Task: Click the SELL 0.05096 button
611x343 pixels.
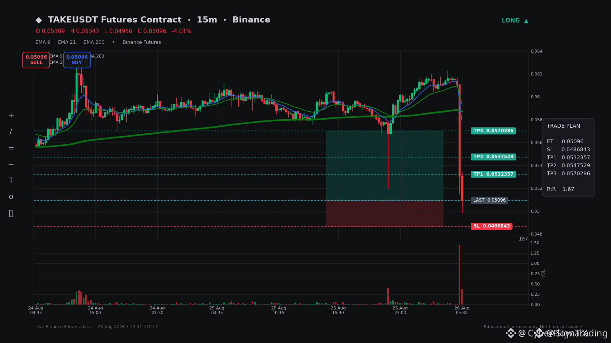Action: point(36,60)
